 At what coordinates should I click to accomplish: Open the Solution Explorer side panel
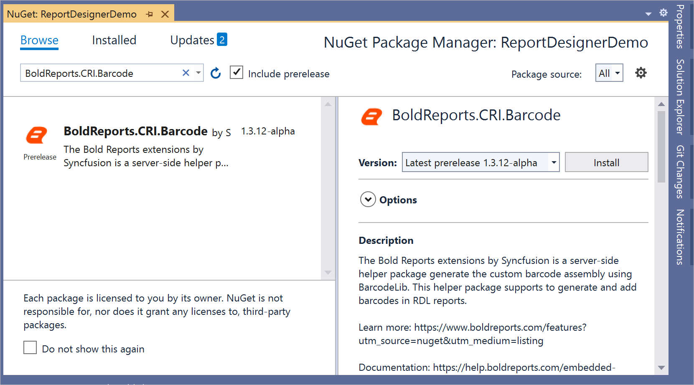[x=680, y=96]
